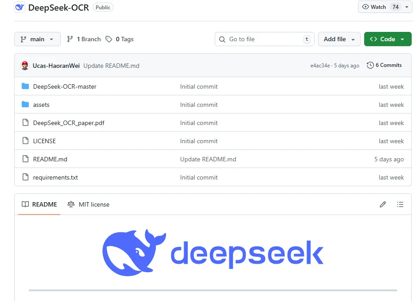Click '5 days ago' in README.md row
Image resolution: width=413 pixels, height=301 pixels.
point(389,159)
